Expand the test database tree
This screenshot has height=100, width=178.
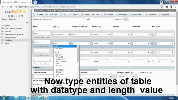click(2, 43)
